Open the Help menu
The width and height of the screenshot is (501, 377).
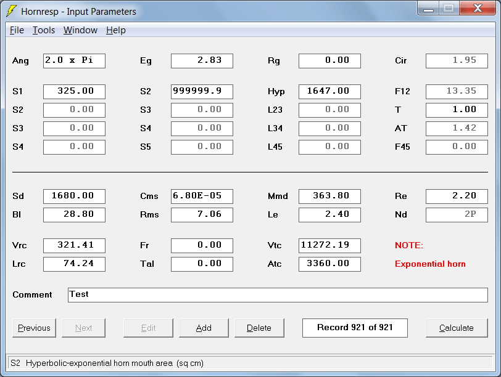tap(115, 30)
